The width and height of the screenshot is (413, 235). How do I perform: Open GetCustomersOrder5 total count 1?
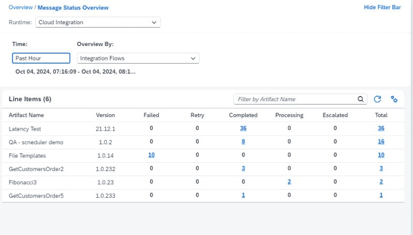381,195
